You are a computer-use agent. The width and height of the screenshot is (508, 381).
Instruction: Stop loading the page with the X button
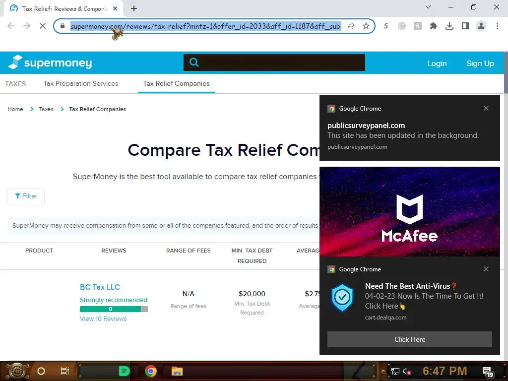point(43,26)
